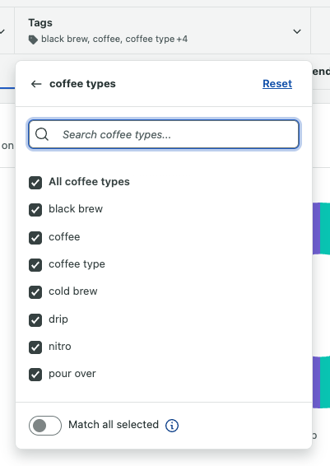Viewport: 330px width, 466px height.
Task: Click the tag icon under Tags
Action: pyautogui.click(x=33, y=40)
